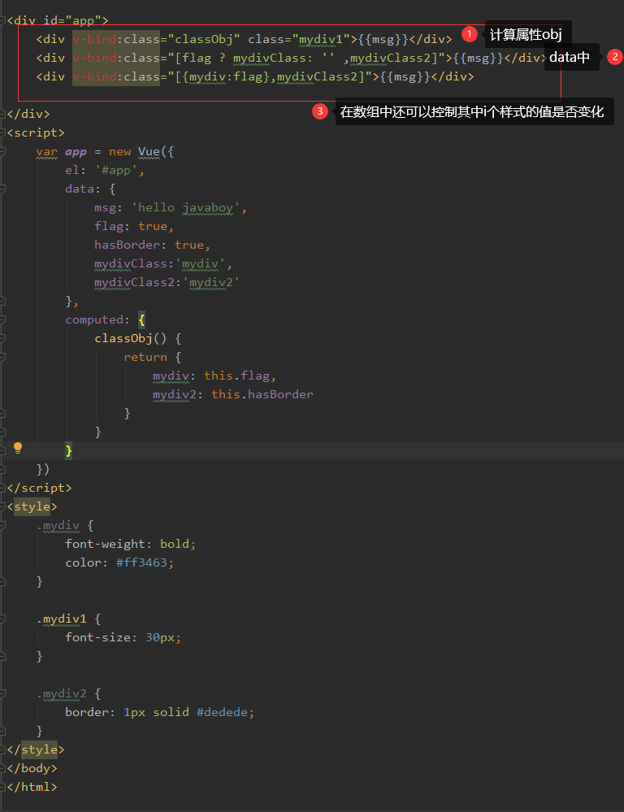Screen dimensions: 624x812
Task: Click the "#dedede" border color value
Action: [222, 712]
